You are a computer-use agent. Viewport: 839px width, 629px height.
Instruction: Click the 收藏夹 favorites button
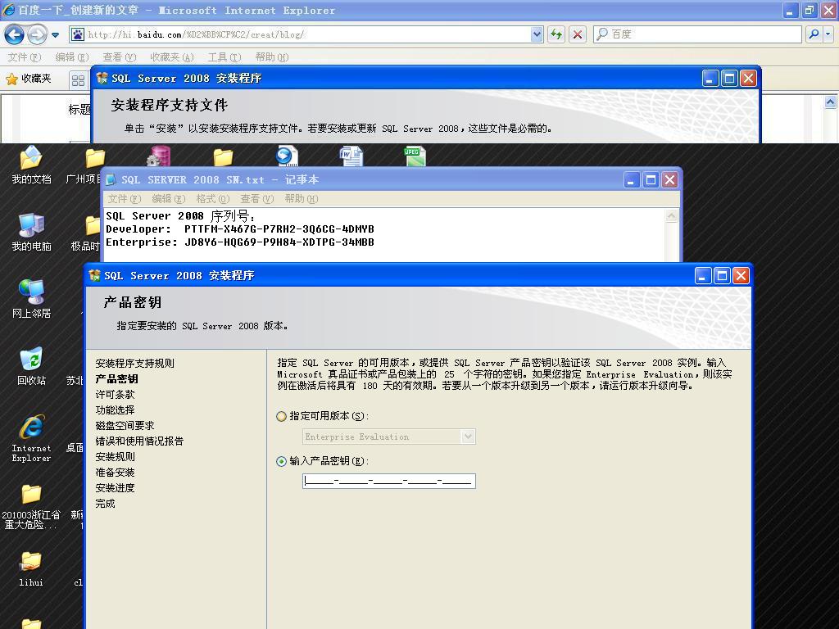(29, 79)
